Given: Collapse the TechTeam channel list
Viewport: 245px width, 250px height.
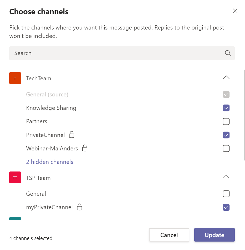Looking at the screenshot, I should tap(226, 77).
